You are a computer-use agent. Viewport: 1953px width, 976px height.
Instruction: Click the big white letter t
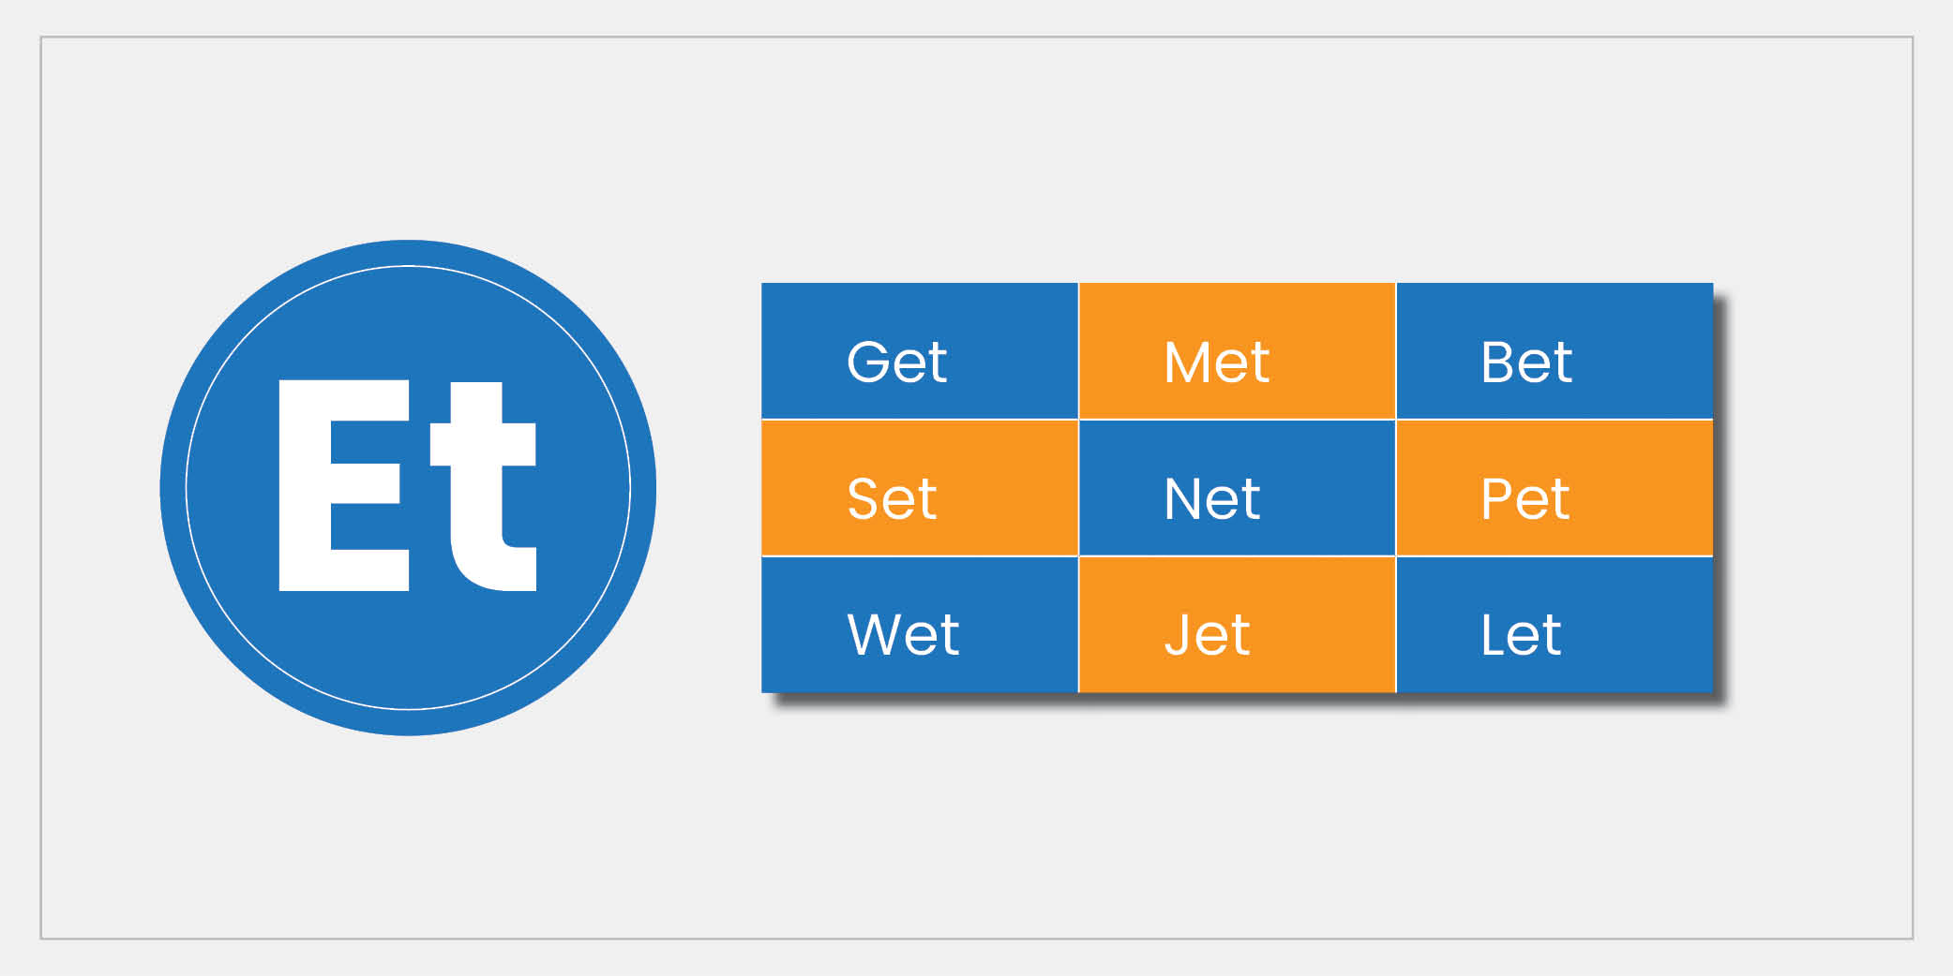[484, 487]
